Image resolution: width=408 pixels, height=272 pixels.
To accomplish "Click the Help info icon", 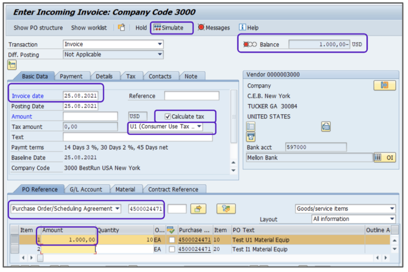I will coord(242,28).
